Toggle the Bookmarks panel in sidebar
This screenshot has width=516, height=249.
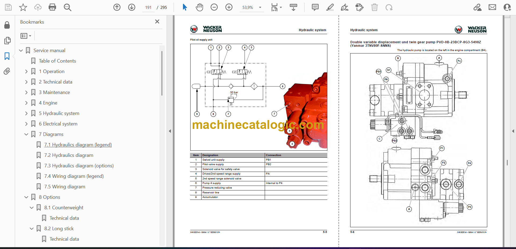tap(7, 56)
